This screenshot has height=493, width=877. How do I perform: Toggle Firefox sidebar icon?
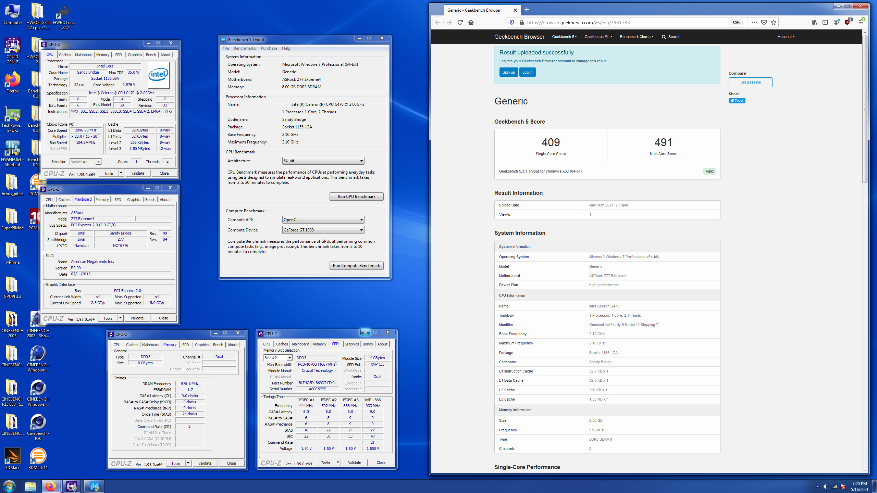(x=825, y=23)
